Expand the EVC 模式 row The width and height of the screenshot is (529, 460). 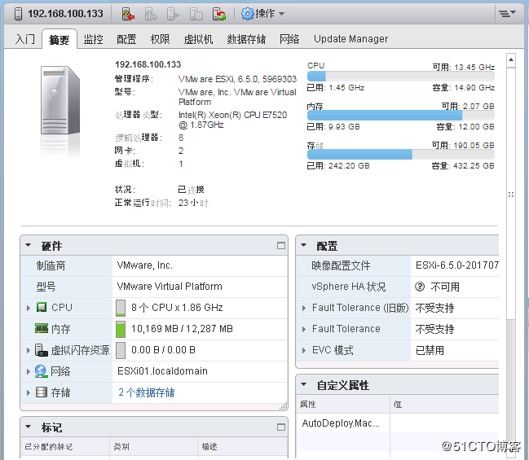(304, 350)
